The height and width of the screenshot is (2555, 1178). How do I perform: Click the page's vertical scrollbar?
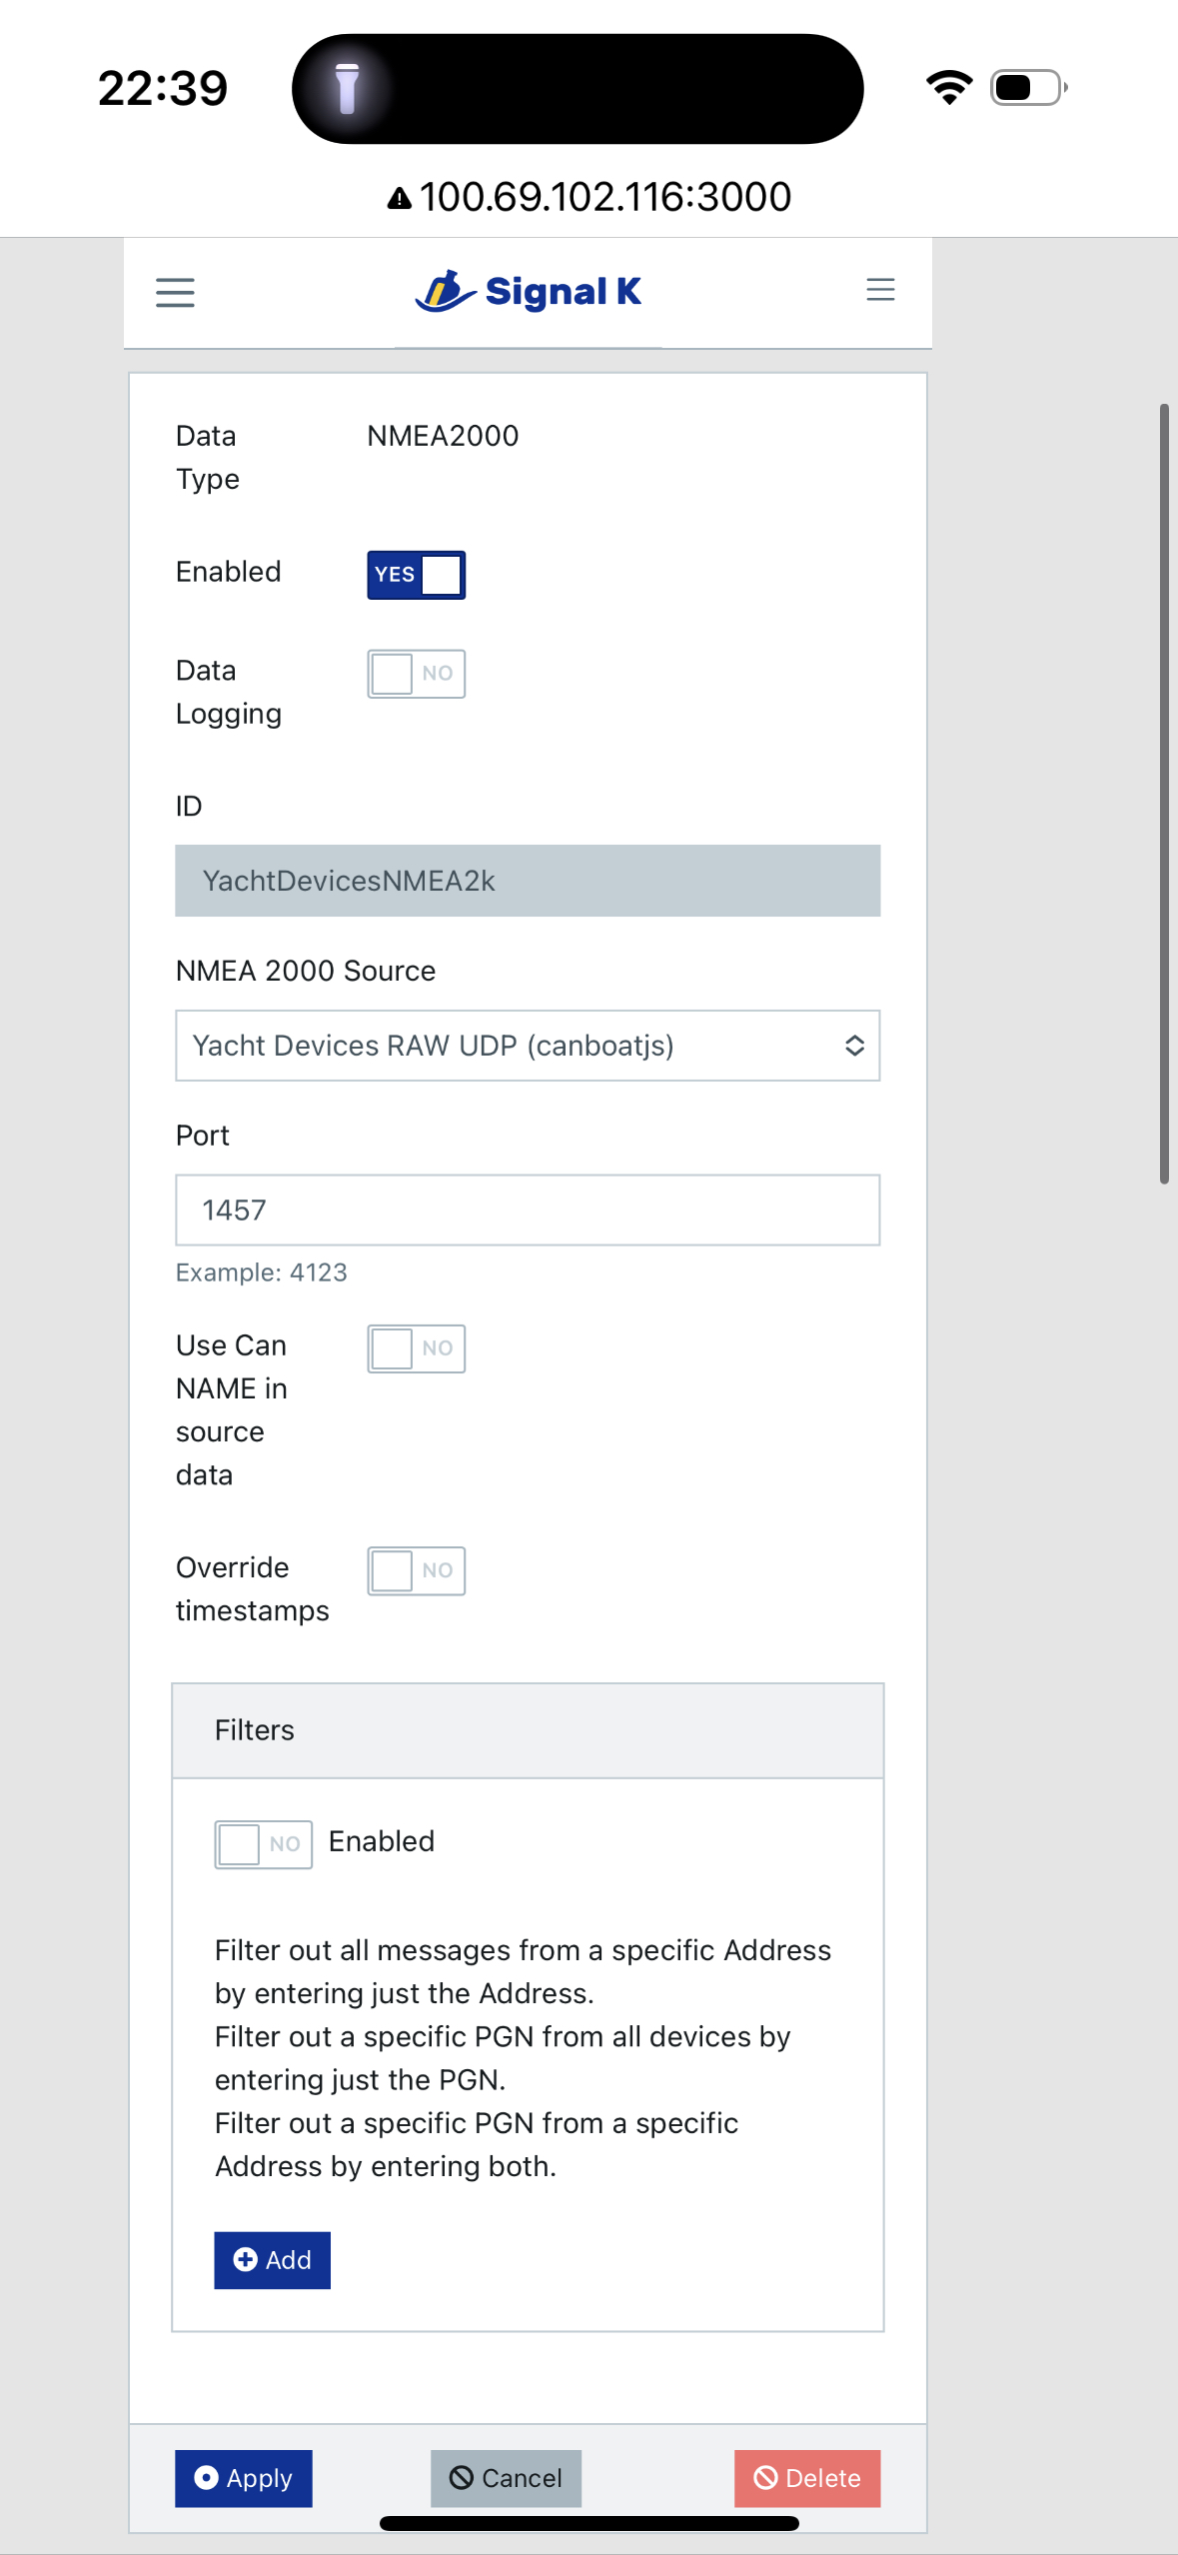pyautogui.click(x=1164, y=794)
